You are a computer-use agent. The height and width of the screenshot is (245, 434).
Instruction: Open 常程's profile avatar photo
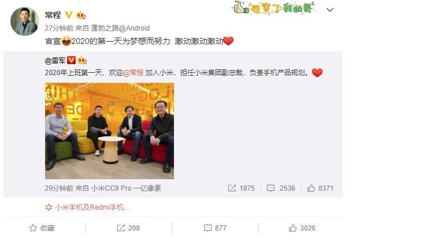click(25, 21)
